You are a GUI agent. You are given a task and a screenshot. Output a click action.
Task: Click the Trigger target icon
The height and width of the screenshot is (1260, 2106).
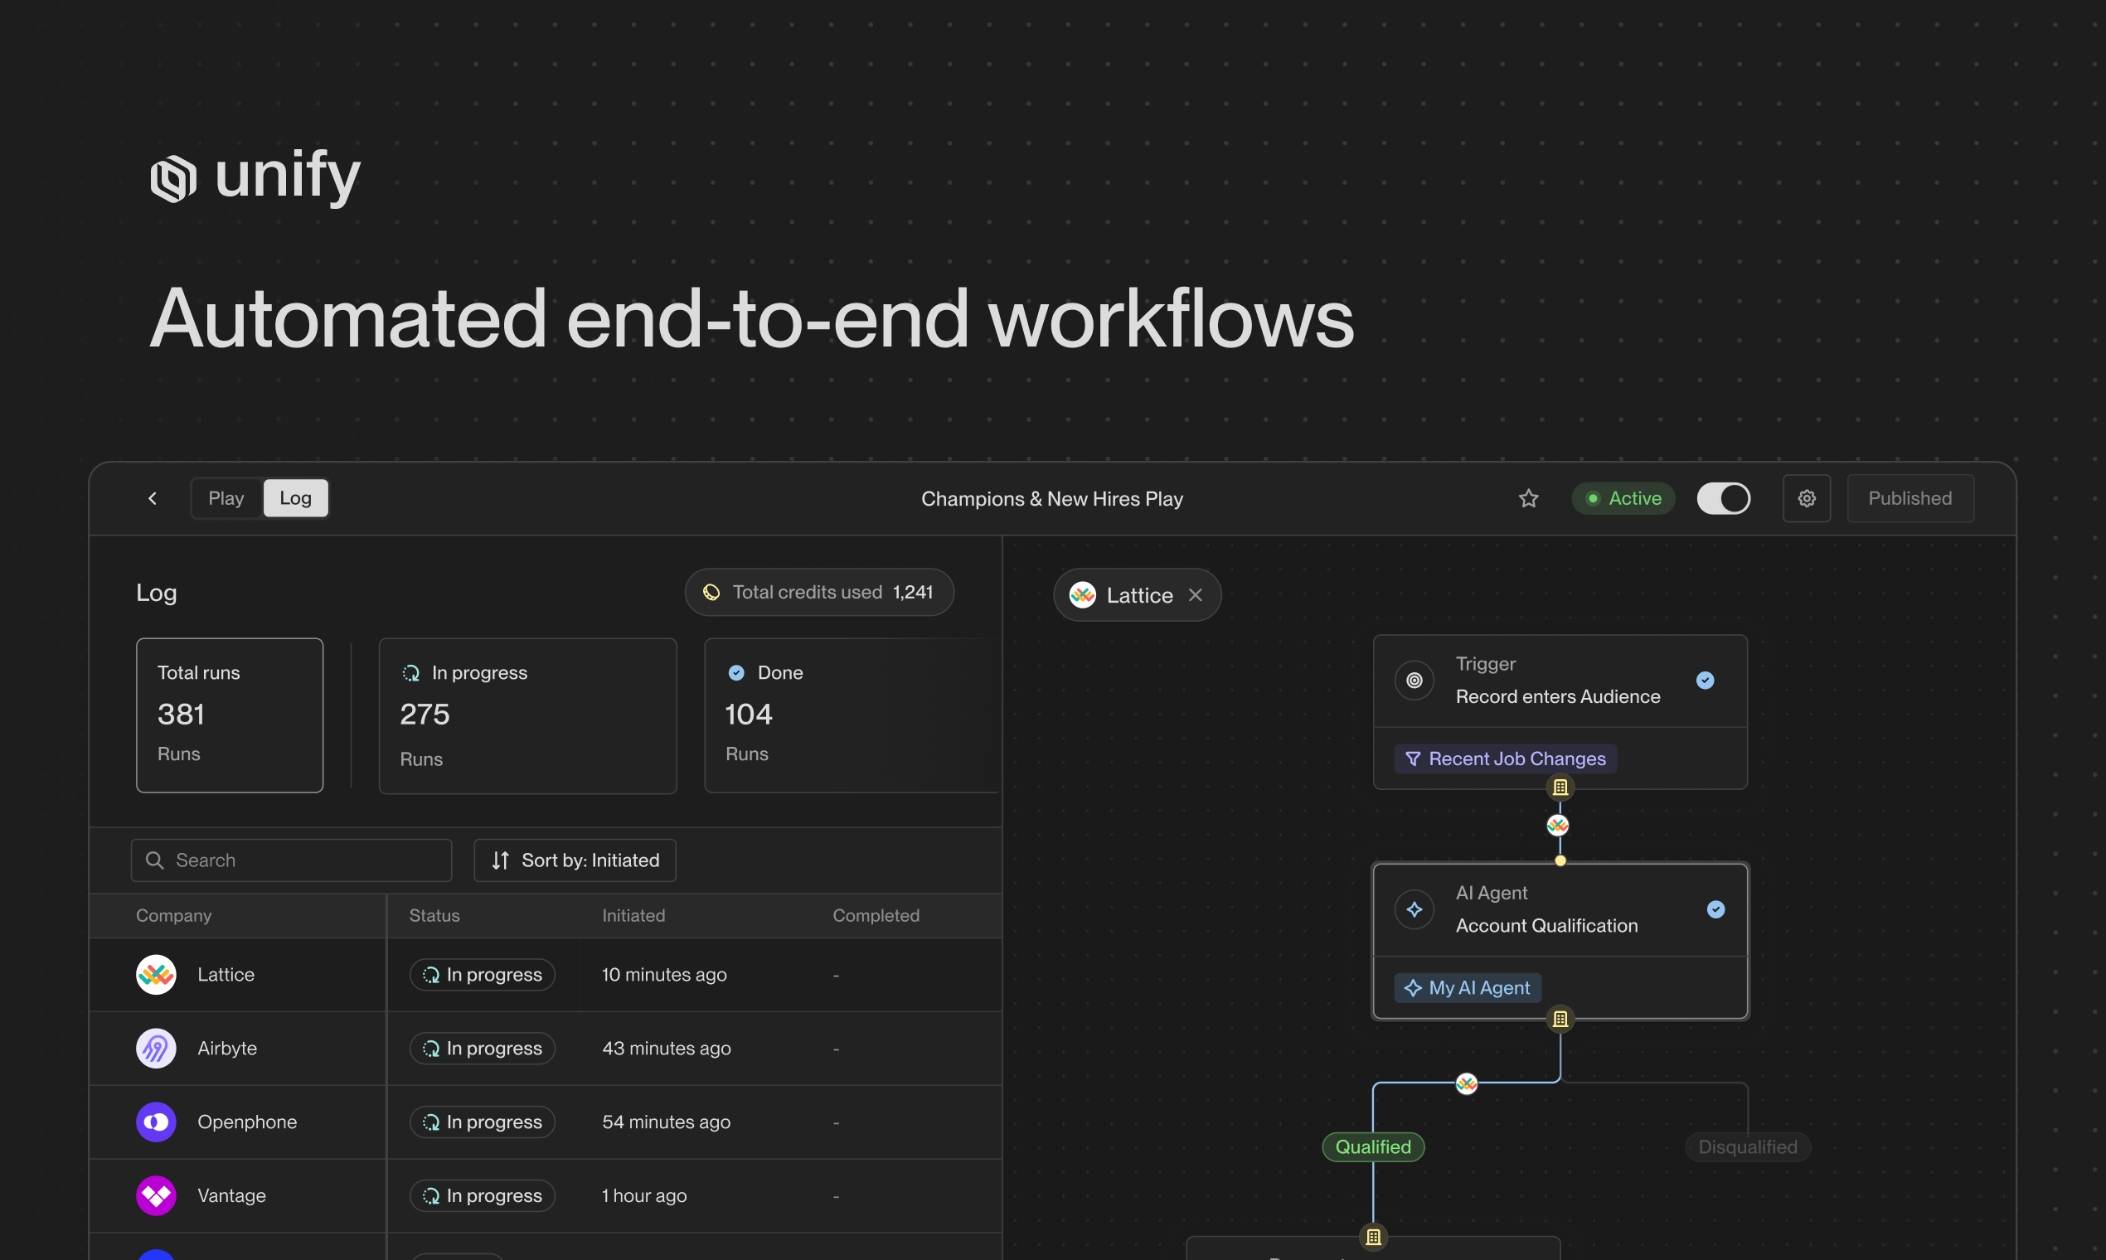(1414, 680)
